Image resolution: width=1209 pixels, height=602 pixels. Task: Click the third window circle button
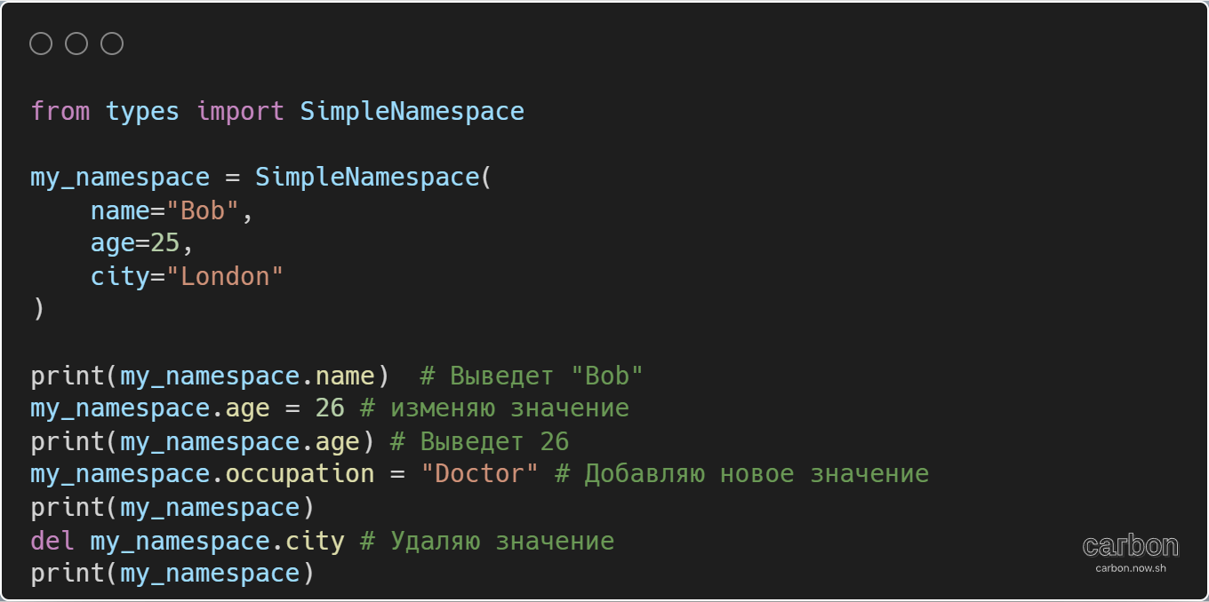112,44
